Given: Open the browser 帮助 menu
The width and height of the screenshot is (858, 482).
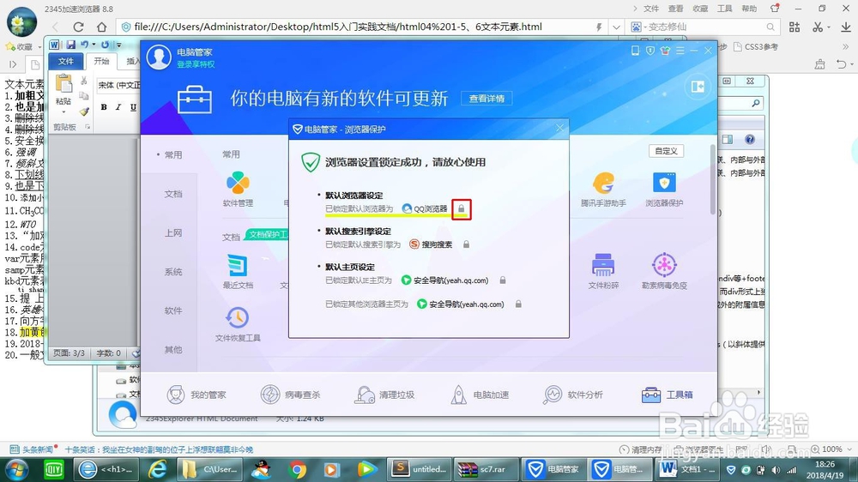Looking at the screenshot, I should pos(749,9).
